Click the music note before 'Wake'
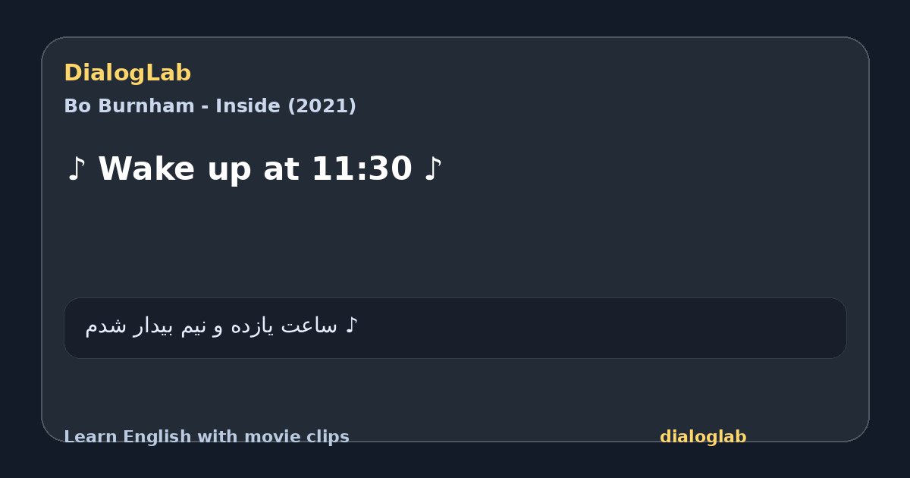Screen dimensions: 910x478 [x=75, y=168]
